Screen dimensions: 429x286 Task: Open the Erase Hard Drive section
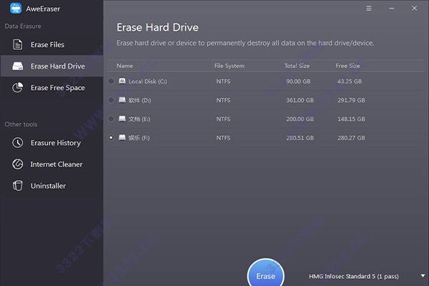click(x=52, y=66)
